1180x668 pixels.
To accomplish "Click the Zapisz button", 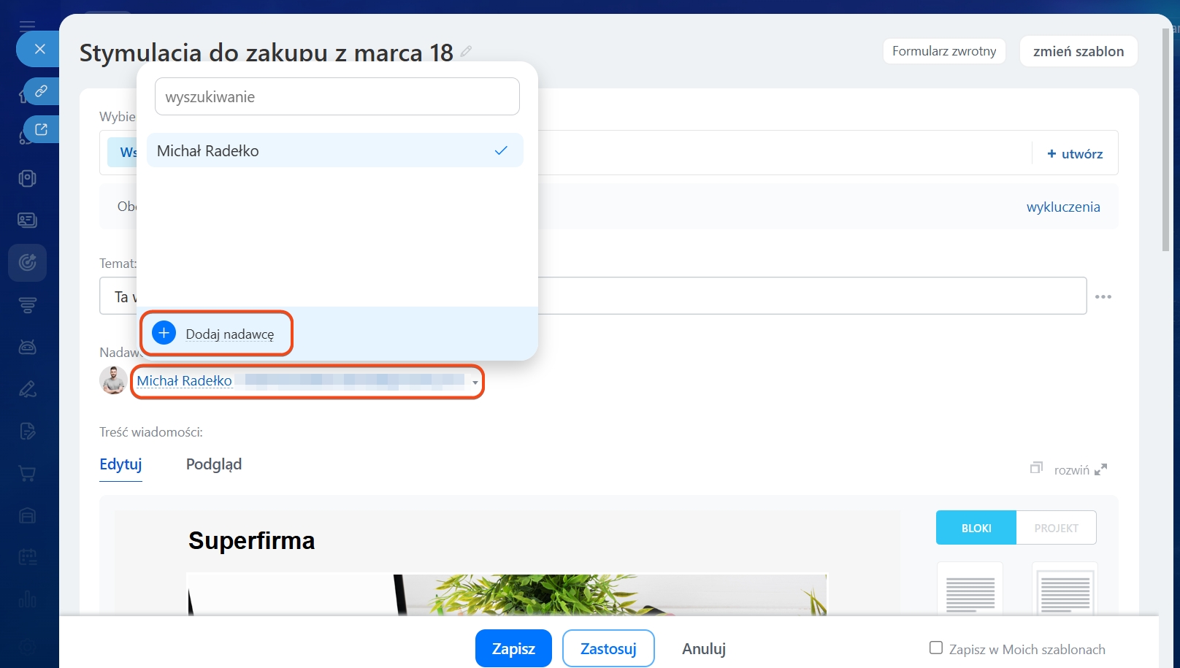I will coord(513,648).
